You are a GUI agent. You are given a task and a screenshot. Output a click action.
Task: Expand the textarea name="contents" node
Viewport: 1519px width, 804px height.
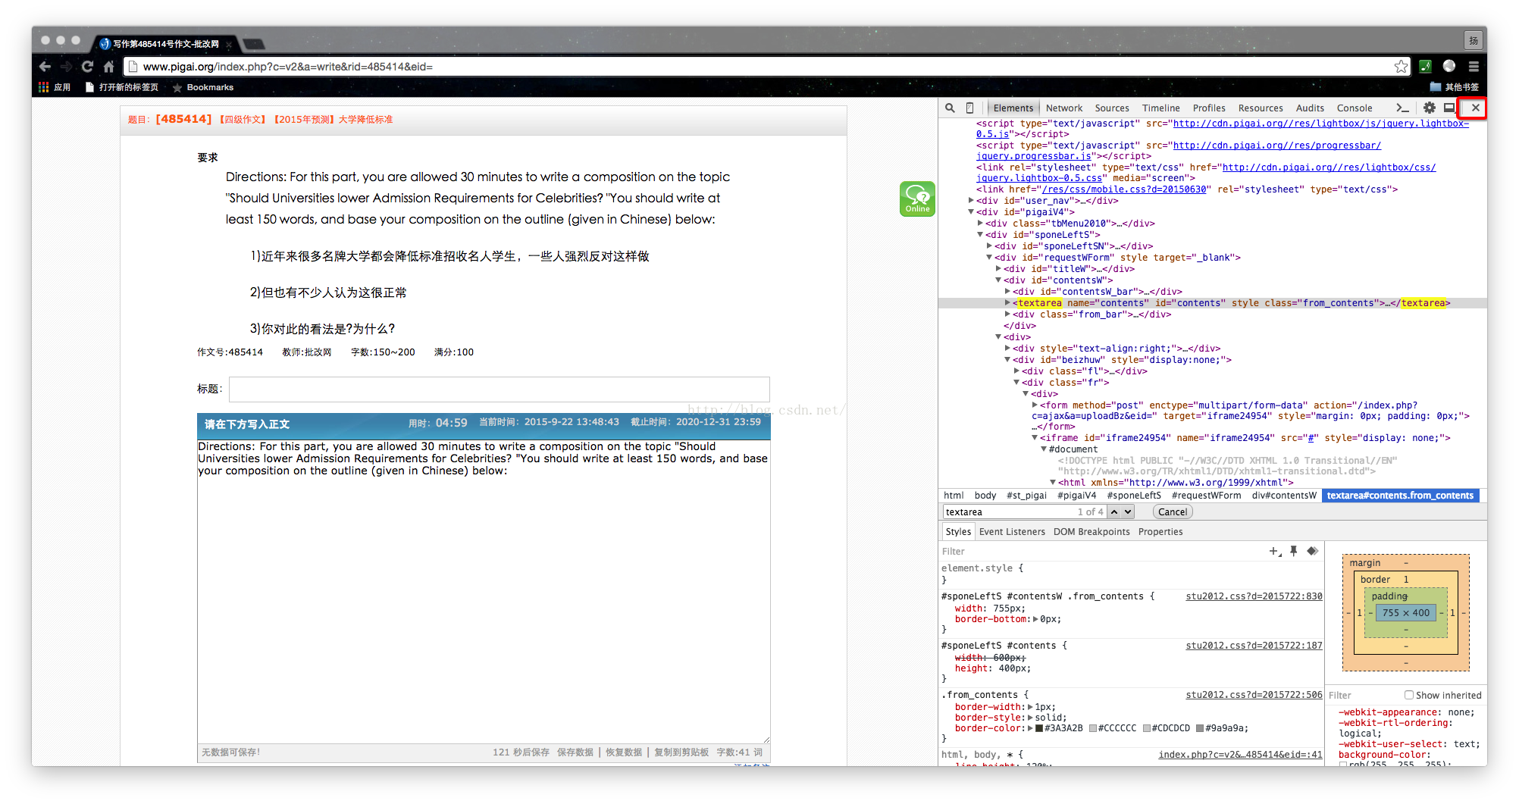(x=1007, y=303)
